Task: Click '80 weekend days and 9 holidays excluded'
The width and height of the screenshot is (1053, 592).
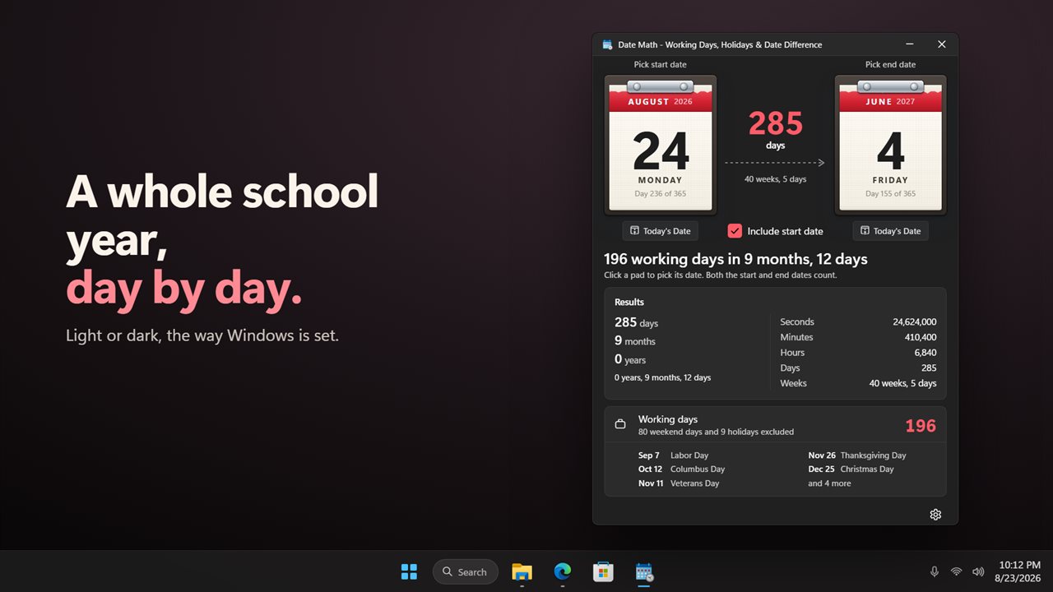Action: tap(716, 432)
